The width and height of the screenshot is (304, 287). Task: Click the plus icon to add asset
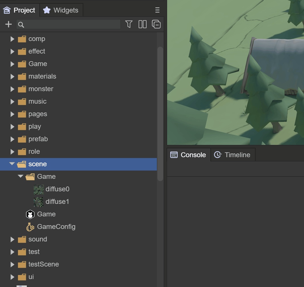tap(9, 24)
